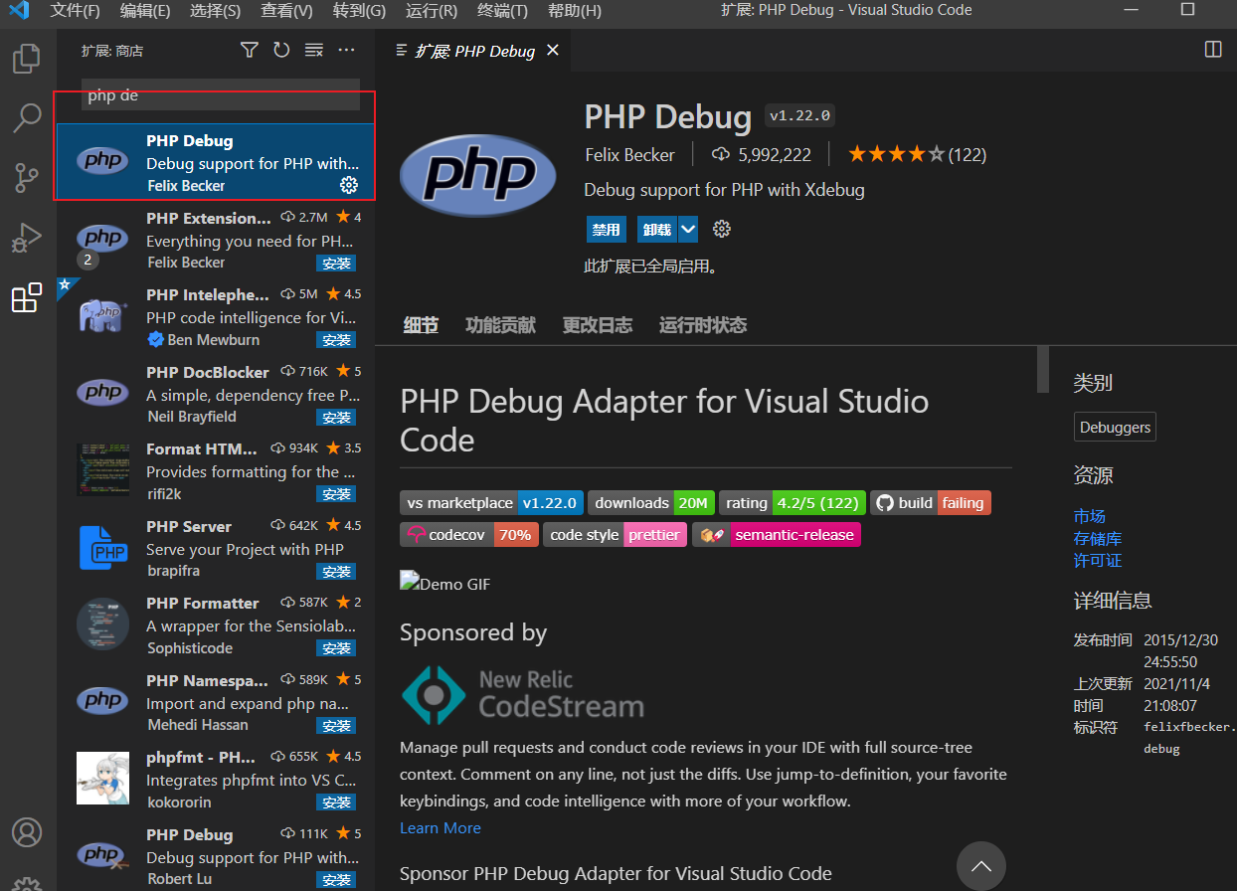This screenshot has height=891, width=1237.
Task: Click the codecov 70% badge
Action: click(x=469, y=535)
